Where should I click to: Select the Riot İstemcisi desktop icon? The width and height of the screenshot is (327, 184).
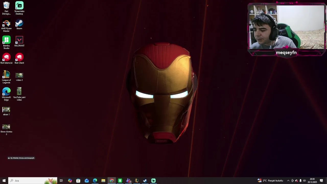6,59
